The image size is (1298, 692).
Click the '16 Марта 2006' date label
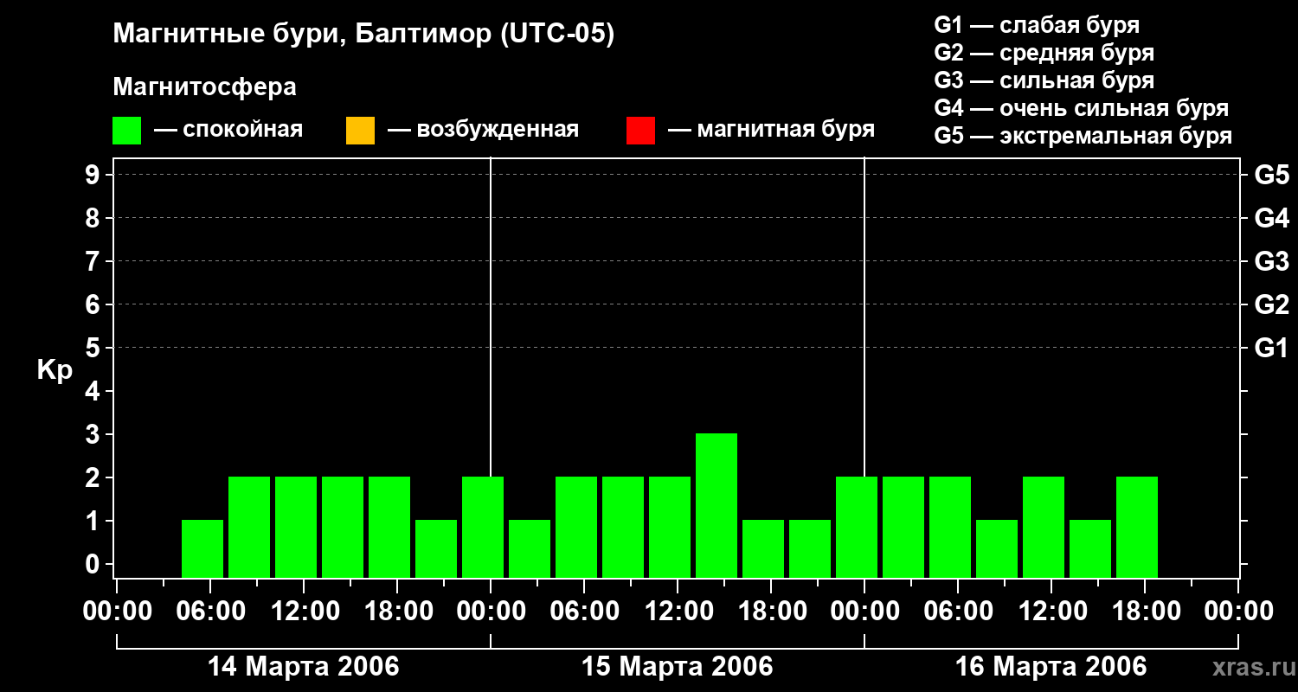1051,667
